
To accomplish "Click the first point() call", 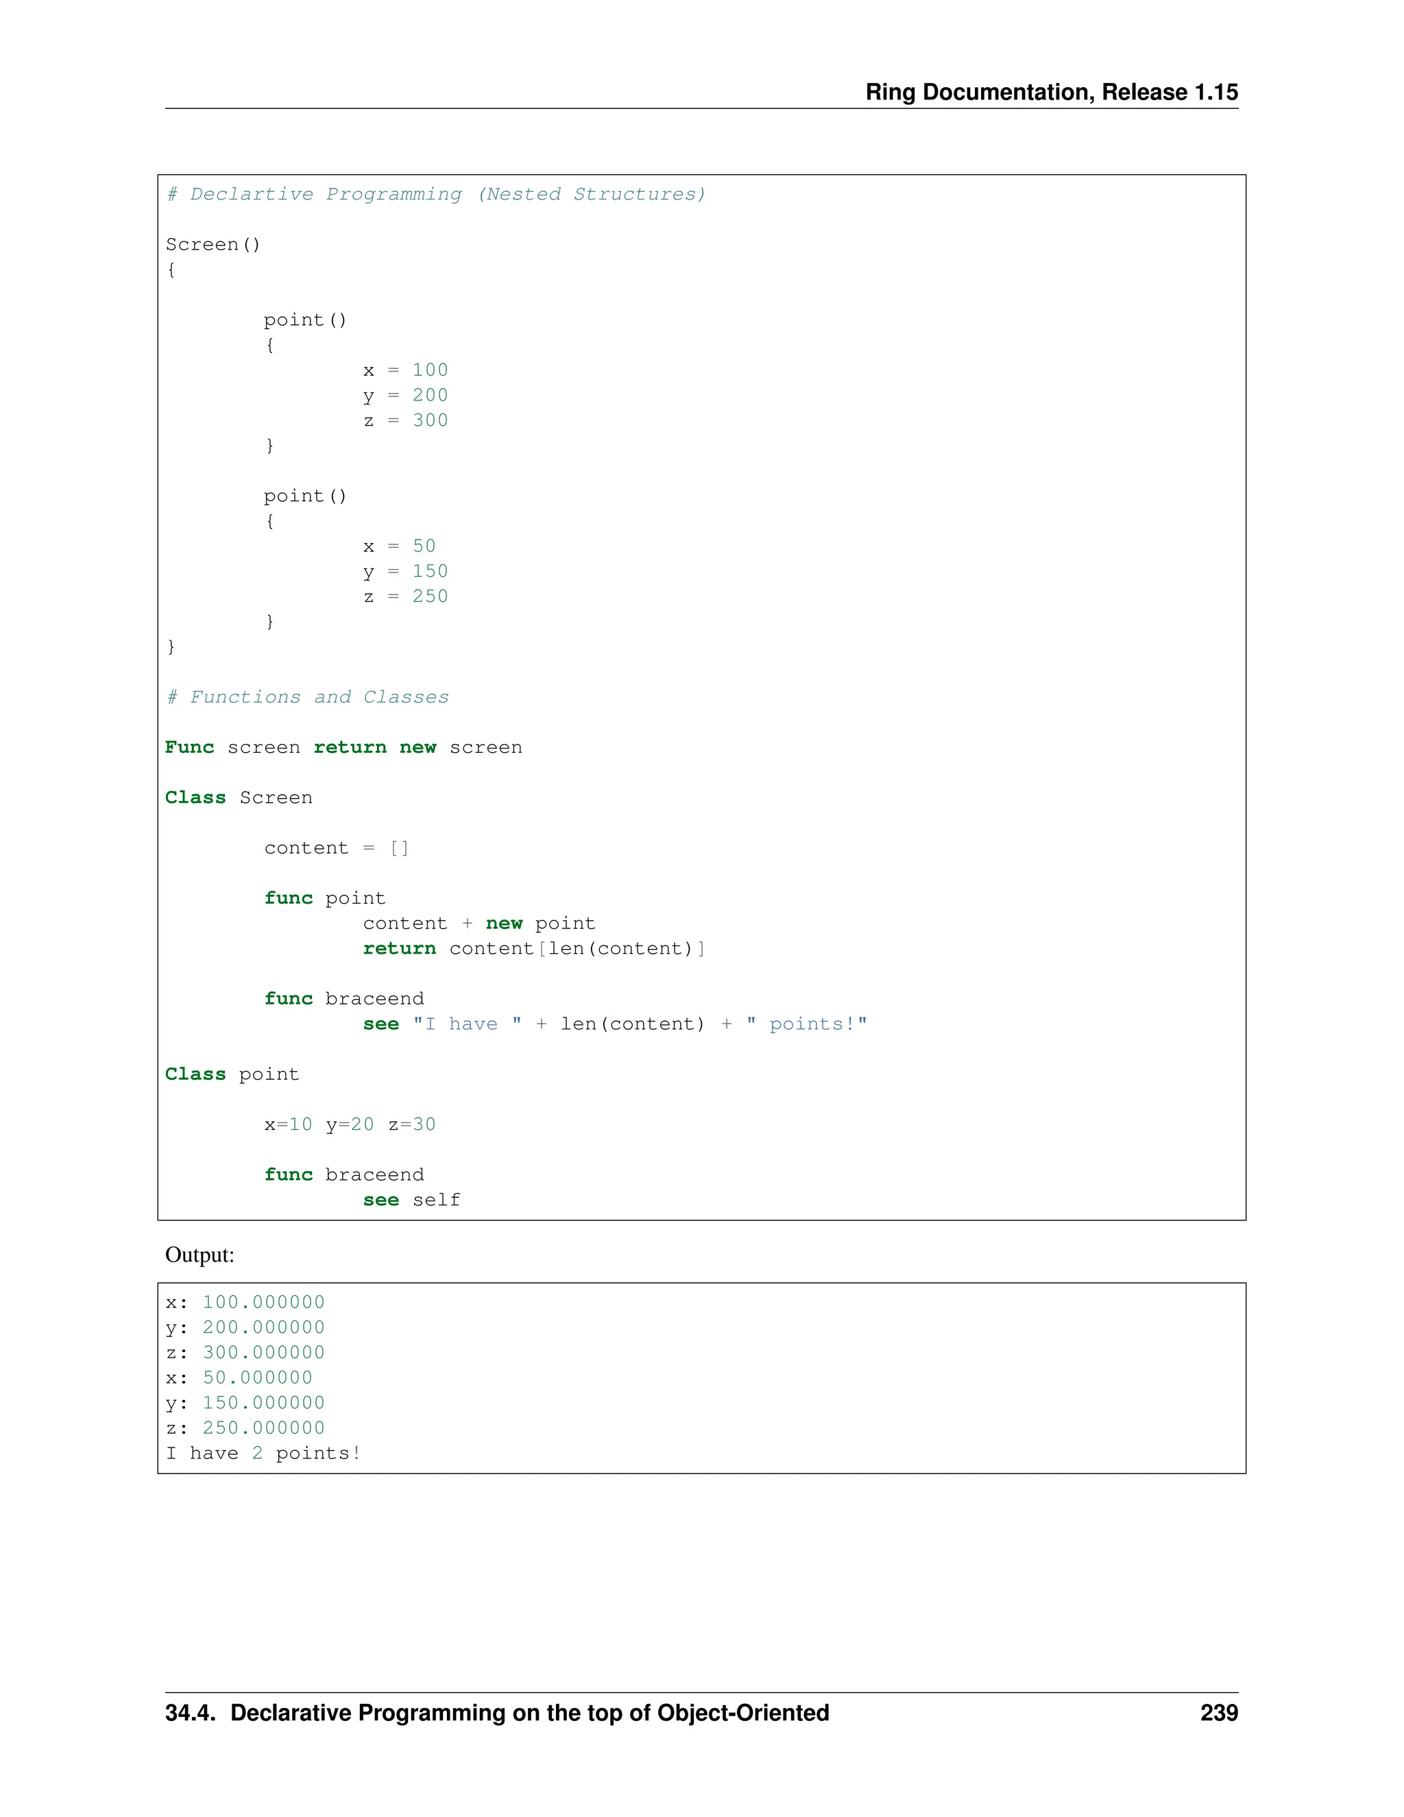I will point(304,320).
